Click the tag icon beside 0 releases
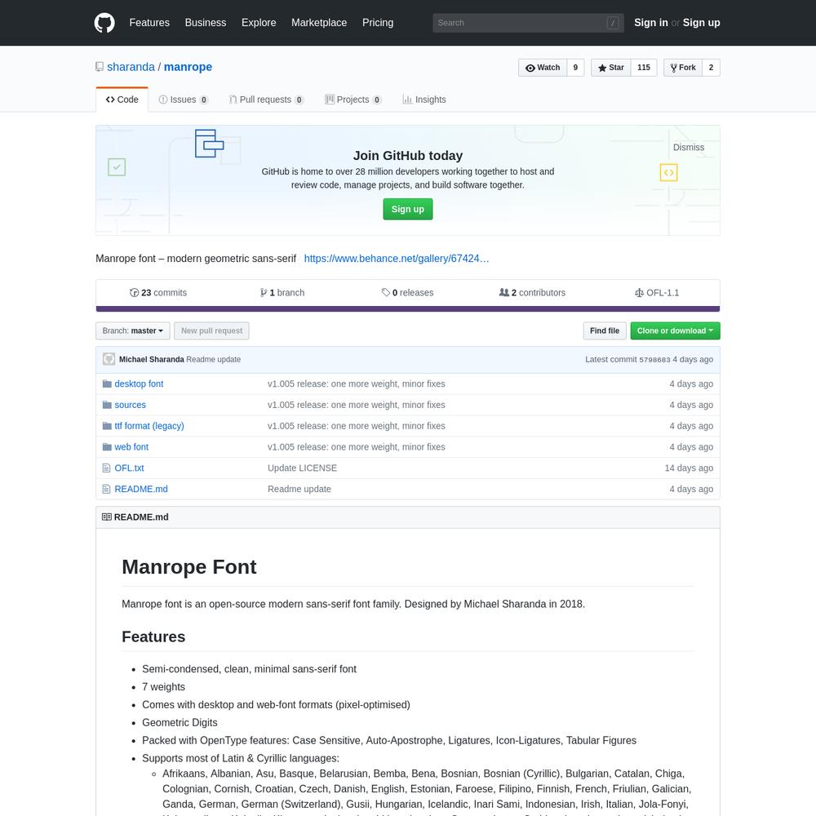This screenshot has width=816, height=816. click(x=386, y=293)
